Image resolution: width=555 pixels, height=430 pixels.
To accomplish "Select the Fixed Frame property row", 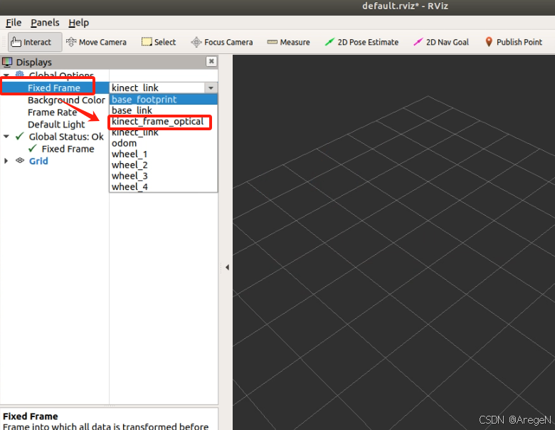I will point(54,88).
